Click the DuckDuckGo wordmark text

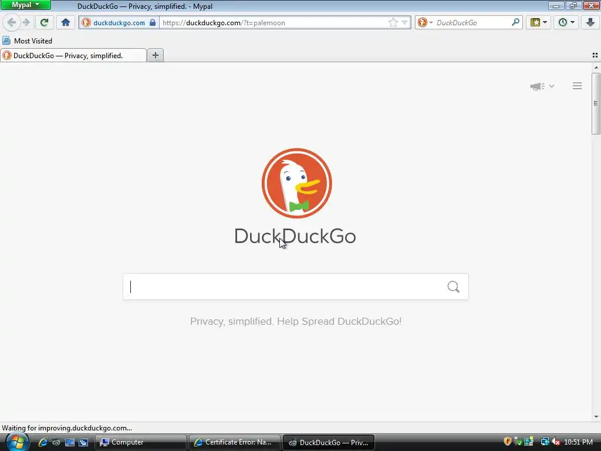[x=295, y=236]
